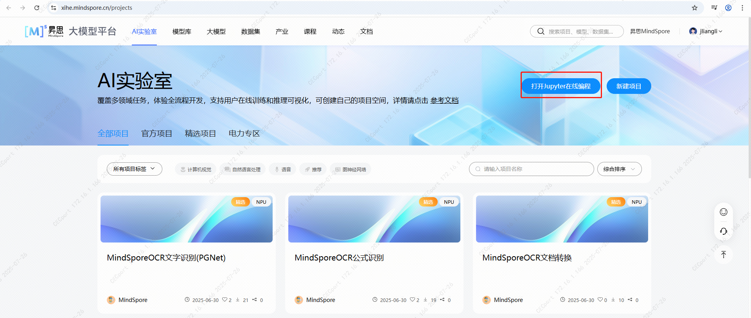Click the like heart on PGNet card
Viewport: 751px width, 318px height.
pyautogui.click(x=225, y=300)
